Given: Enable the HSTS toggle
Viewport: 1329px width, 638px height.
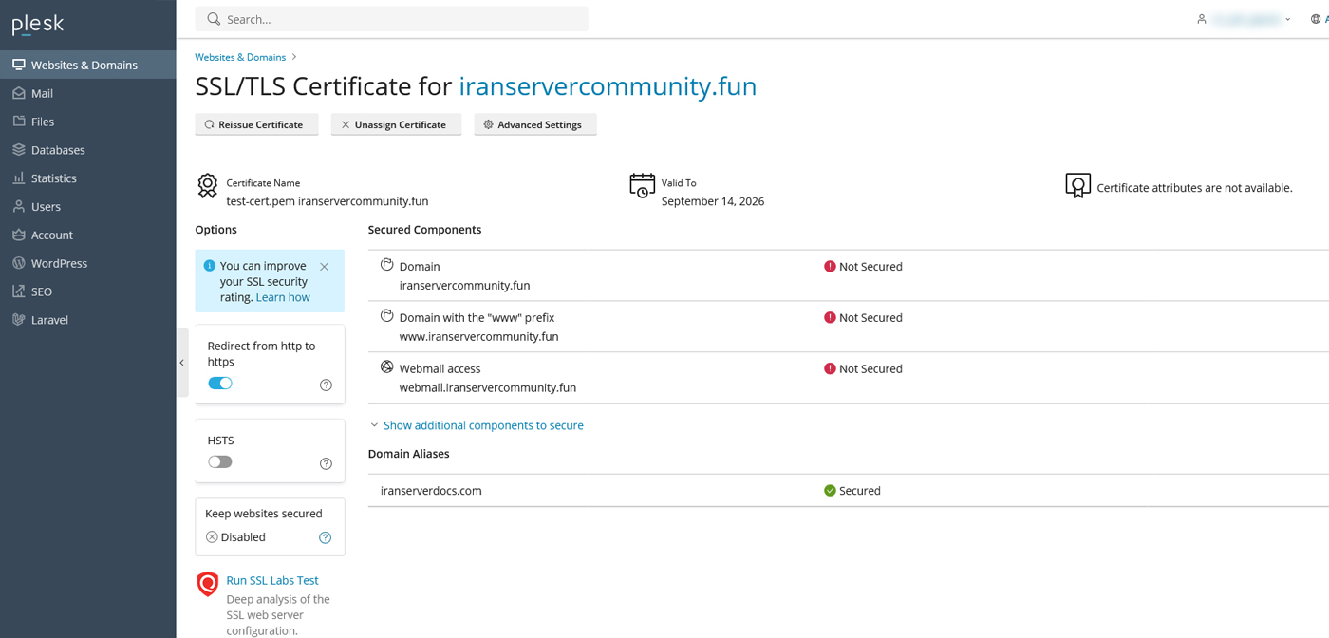Looking at the screenshot, I should click(220, 462).
